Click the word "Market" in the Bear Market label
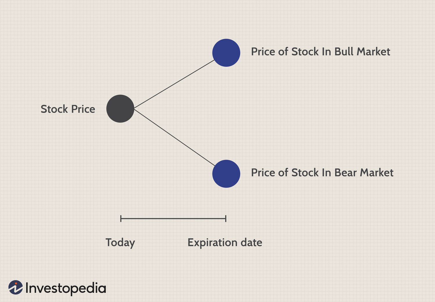 [x=377, y=173]
